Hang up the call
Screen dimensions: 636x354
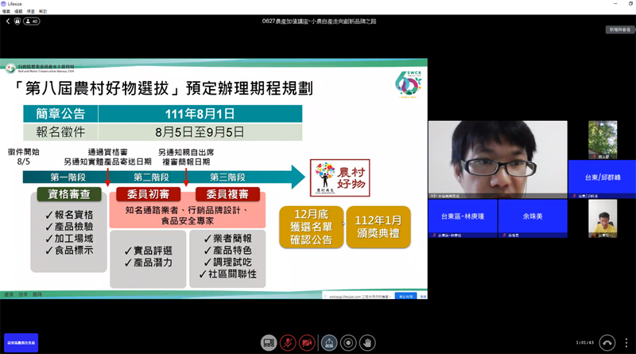click(607, 343)
